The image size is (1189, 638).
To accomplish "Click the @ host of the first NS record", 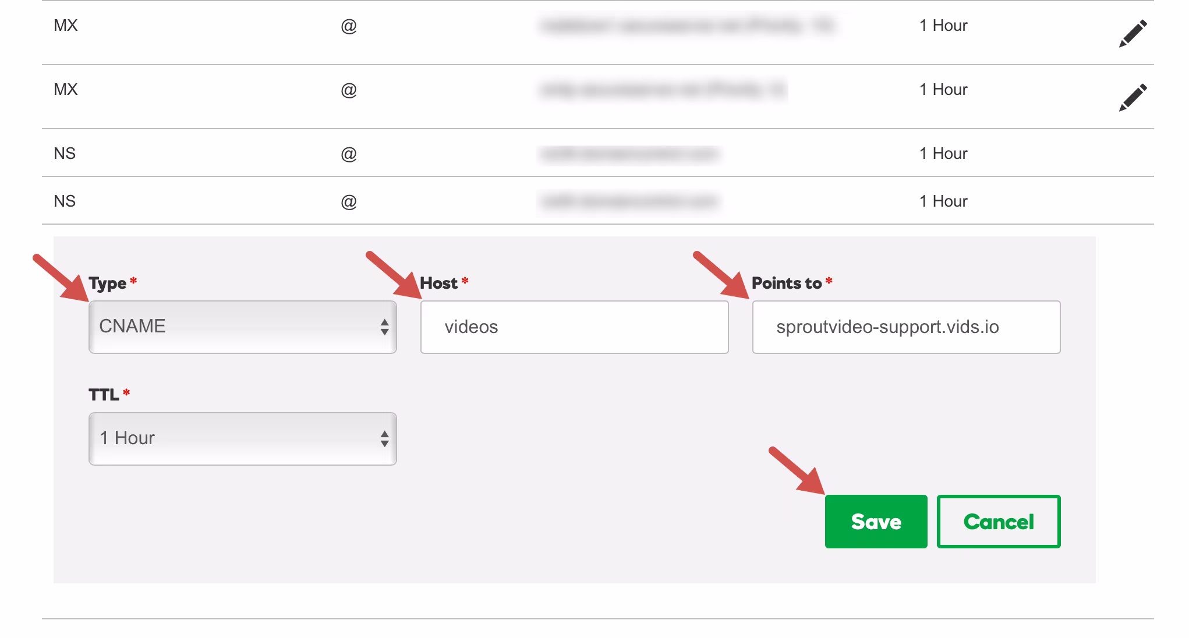I will pyautogui.click(x=349, y=154).
